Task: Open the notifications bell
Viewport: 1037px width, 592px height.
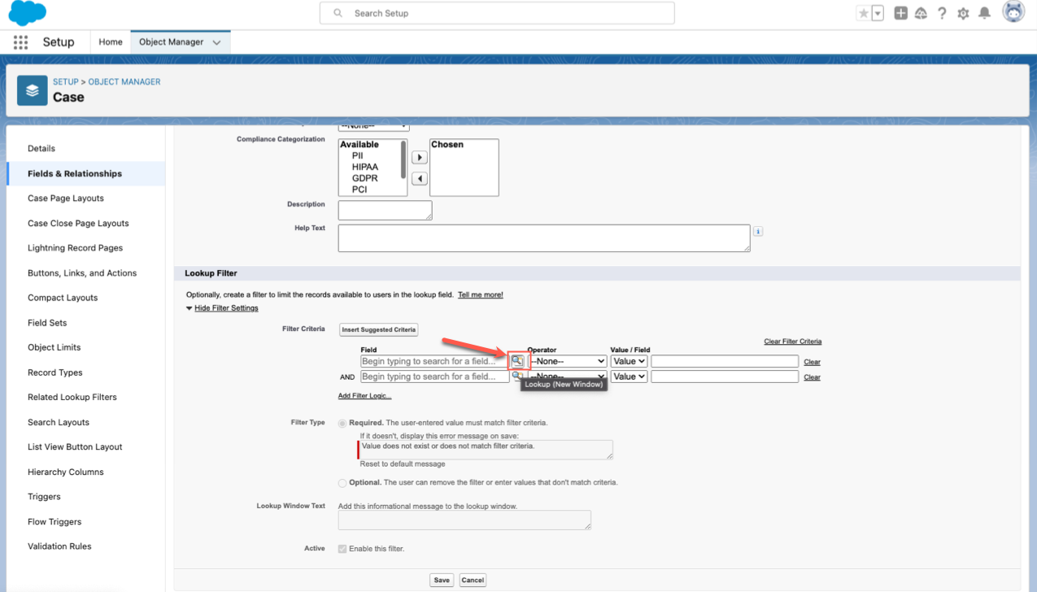Action: point(984,13)
